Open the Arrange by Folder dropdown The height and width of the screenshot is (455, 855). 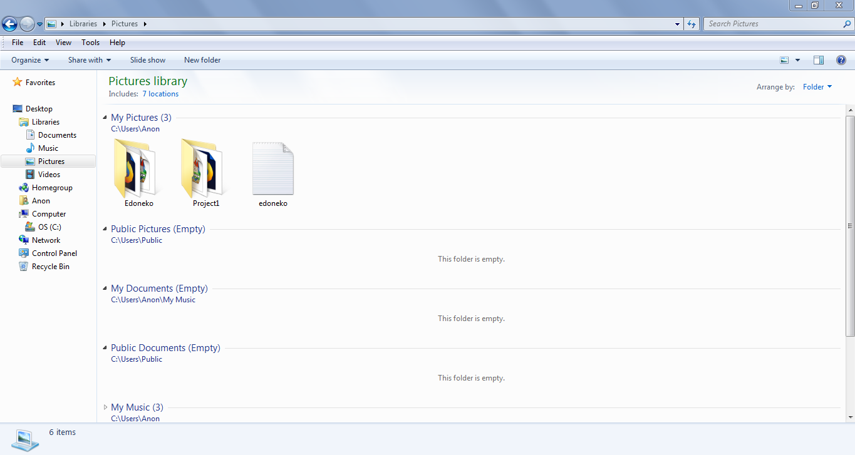[817, 87]
